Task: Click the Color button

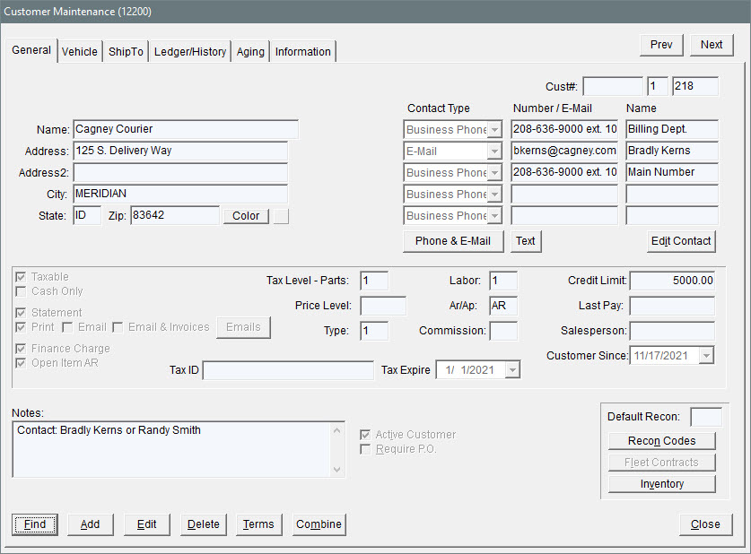Action: [246, 216]
